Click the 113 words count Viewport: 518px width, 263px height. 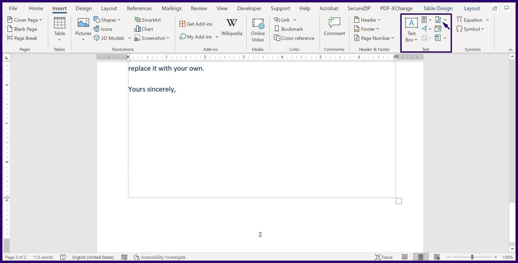tap(43, 257)
